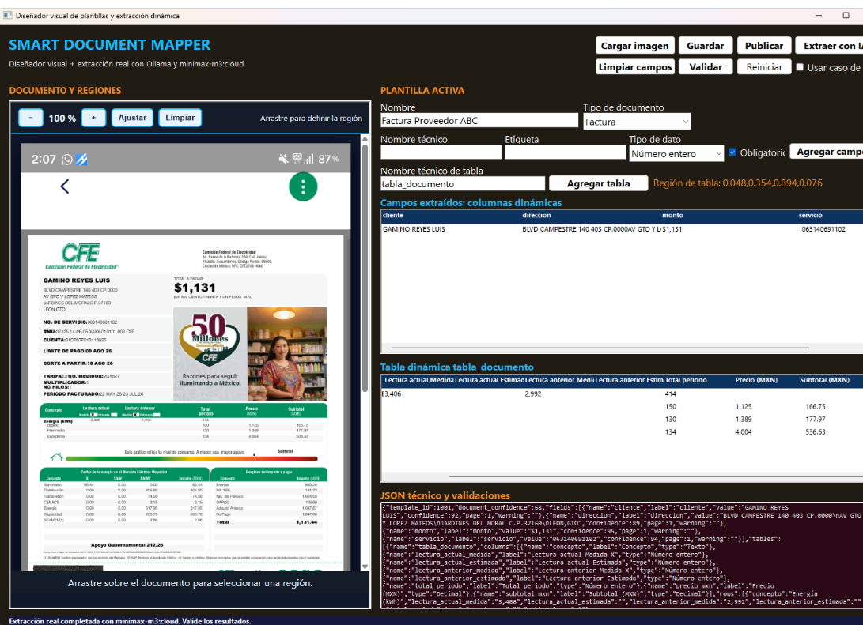863x625 pixels.
Task: Click the scrollbar down arrow in document panel
Action: (365, 567)
